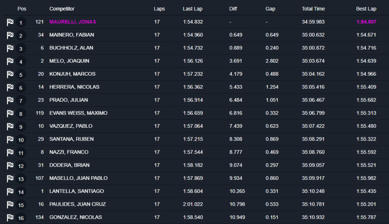This screenshot has height=224, width=389.
Task: Click the checkered flag icon beside MAURELLI, JONAS
Action: pyautogui.click(x=10, y=22)
